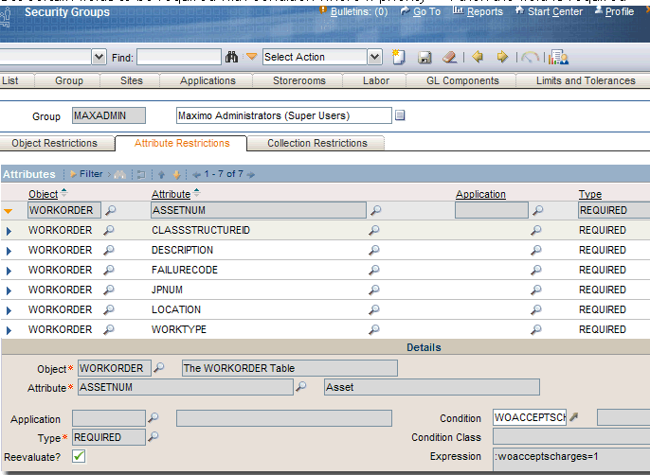
Task: Click the Condition field WOACCEPTSCH
Action: click(x=530, y=417)
